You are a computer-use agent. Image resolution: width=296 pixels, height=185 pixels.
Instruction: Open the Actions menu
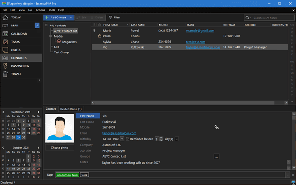40,10
